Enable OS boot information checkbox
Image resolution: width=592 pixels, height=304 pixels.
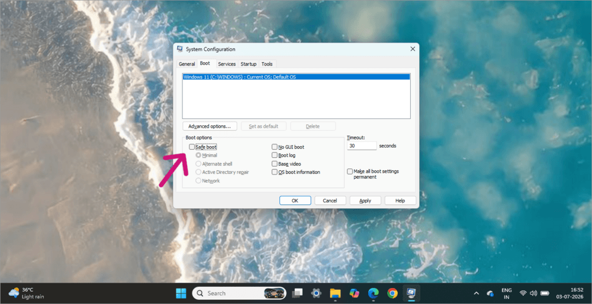(x=275, y=172)
